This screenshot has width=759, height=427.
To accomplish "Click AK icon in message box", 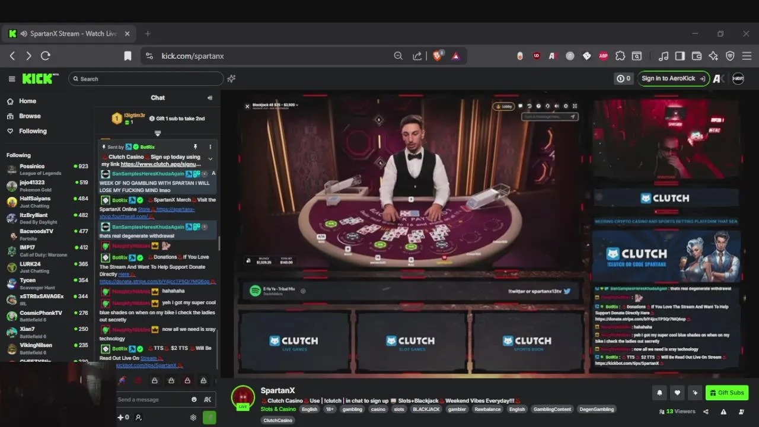I will 208,400.
